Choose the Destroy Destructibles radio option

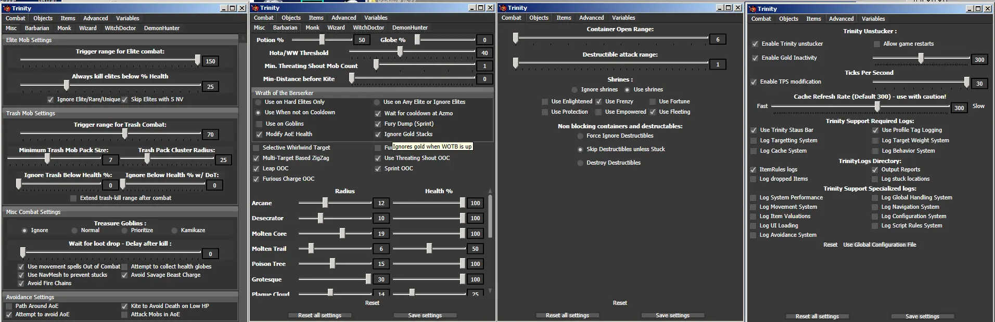[x=580, y=163]
